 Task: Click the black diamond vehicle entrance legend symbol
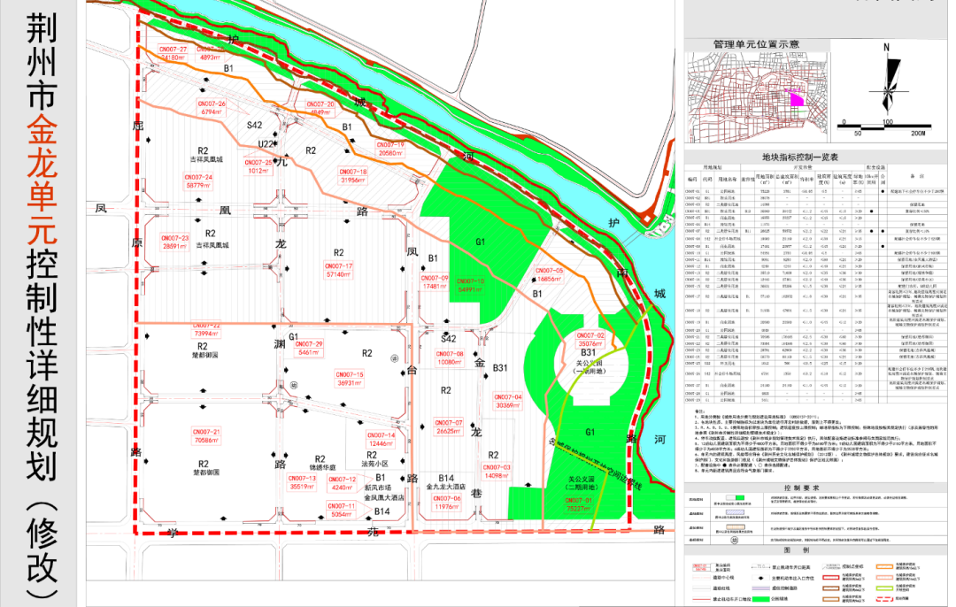pyautogui.click(x=761, y=578)
